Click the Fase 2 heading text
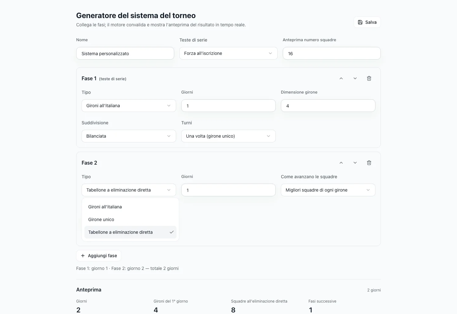 [89, 163]
